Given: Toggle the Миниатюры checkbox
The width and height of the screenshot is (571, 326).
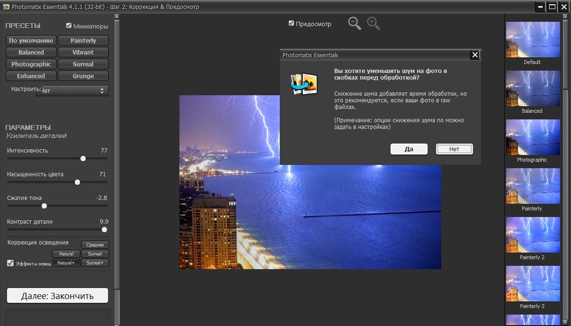Looking at the screenshot, I should point(69,26).
